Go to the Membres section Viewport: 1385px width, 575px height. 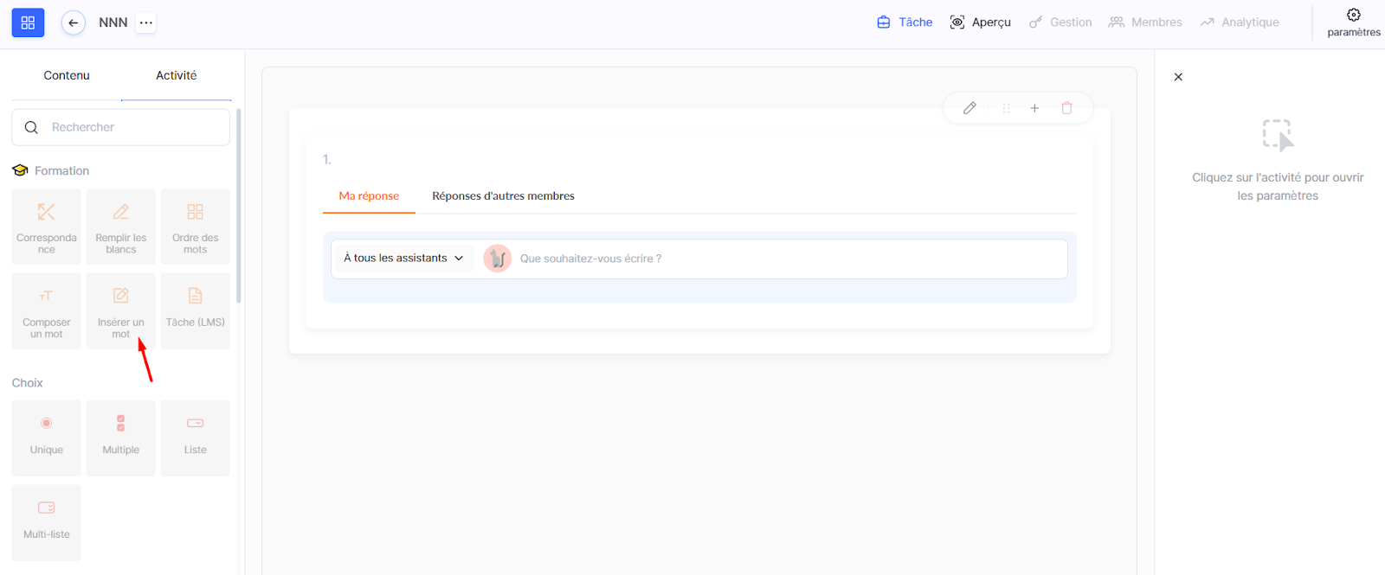coord(1145,22)
